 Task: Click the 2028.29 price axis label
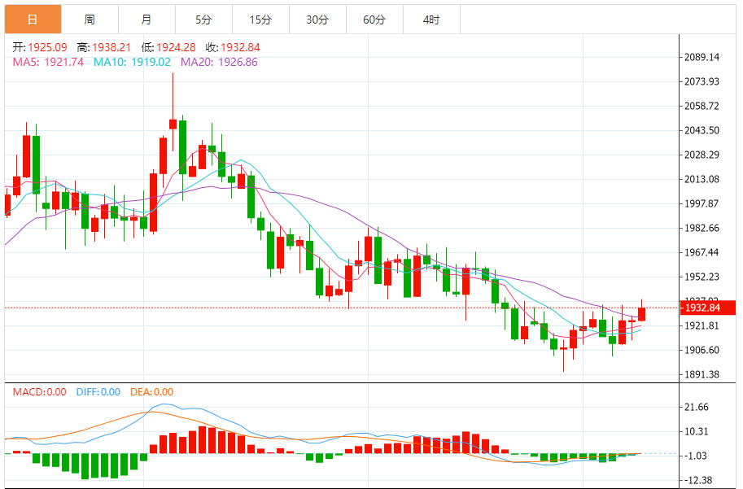click(701, 155)
